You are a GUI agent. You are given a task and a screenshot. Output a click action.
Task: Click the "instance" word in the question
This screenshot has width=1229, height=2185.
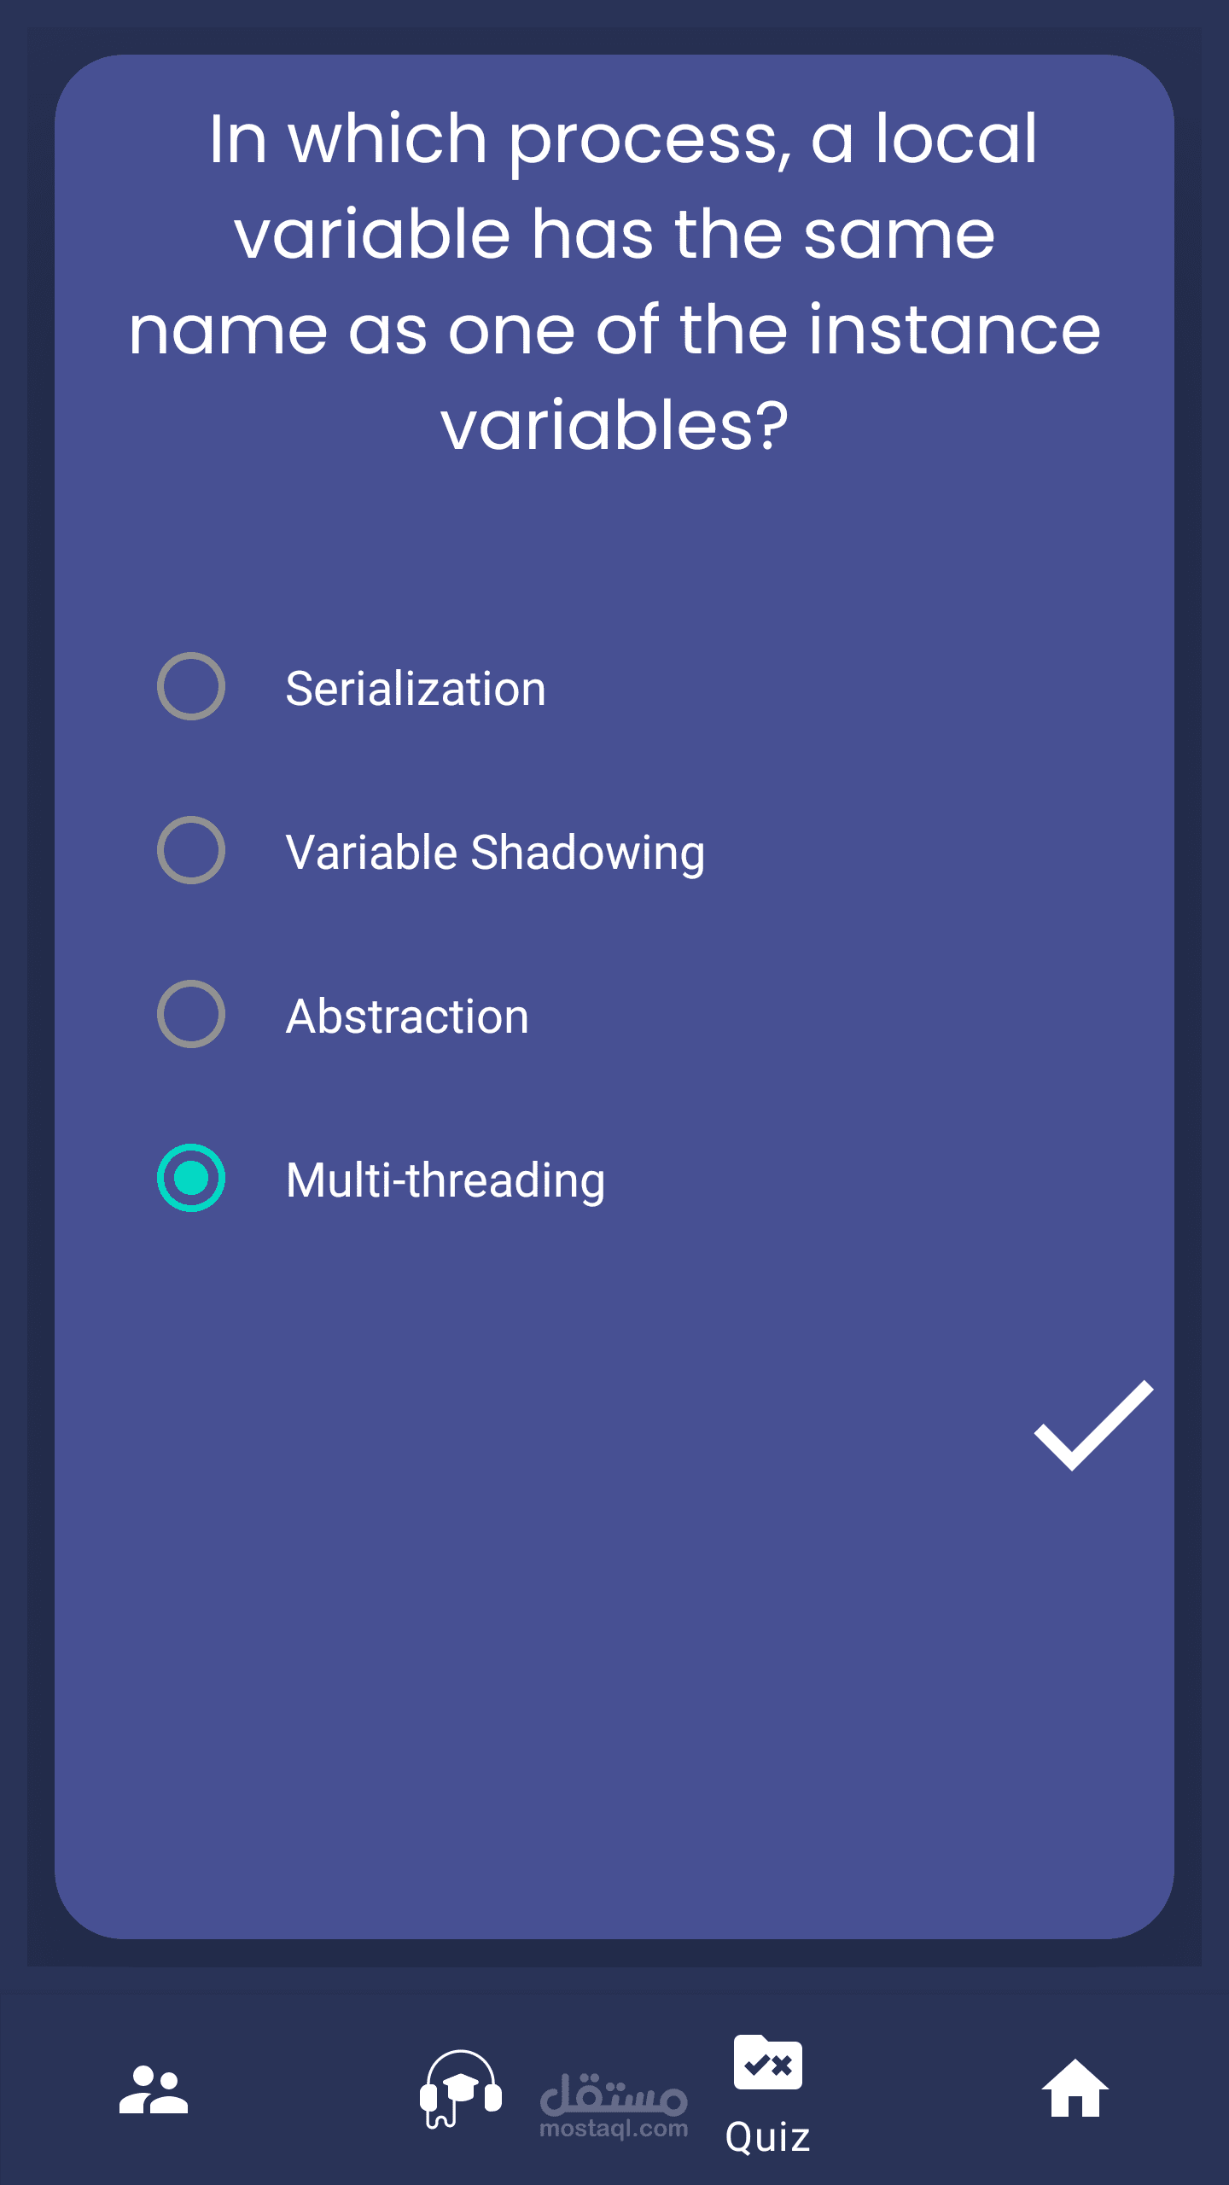click(x=954, y=329)
